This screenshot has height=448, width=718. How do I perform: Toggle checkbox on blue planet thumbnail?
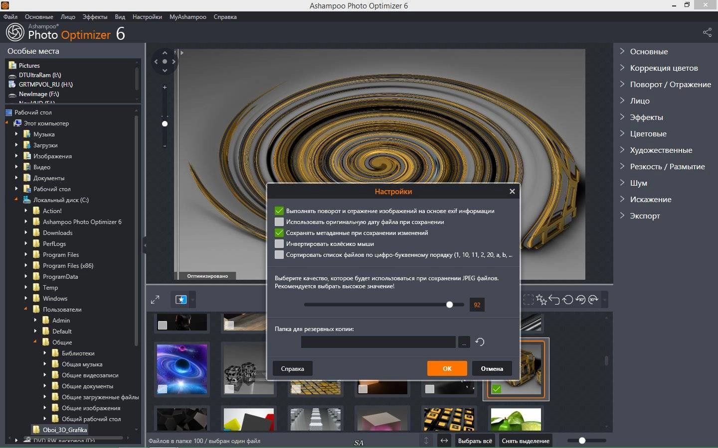coord(163,389)
